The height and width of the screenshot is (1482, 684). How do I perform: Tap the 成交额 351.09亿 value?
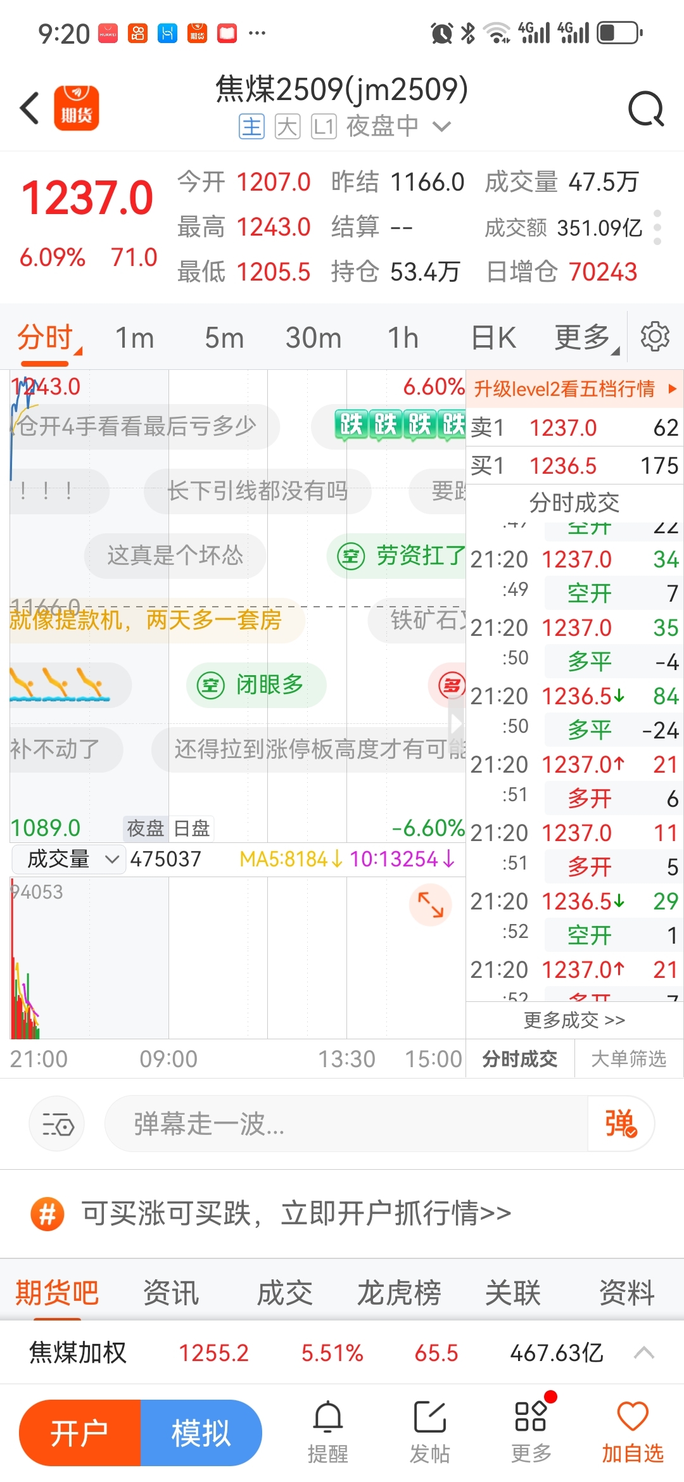[x=599, y=227]
